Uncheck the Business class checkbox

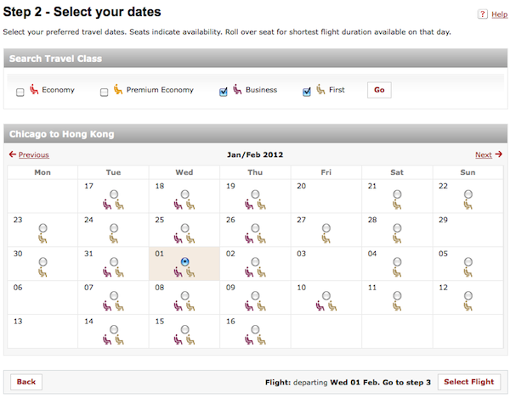click(x=224, y=92)
